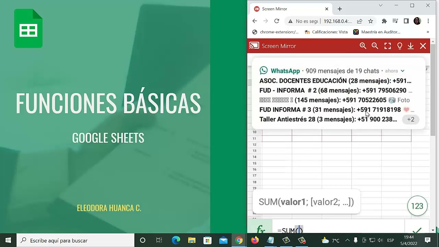Image resolution: width=439 pixels, height=247 pixels.
Task: Open Chrome profile avatar
Action: (x=417, y=21)
